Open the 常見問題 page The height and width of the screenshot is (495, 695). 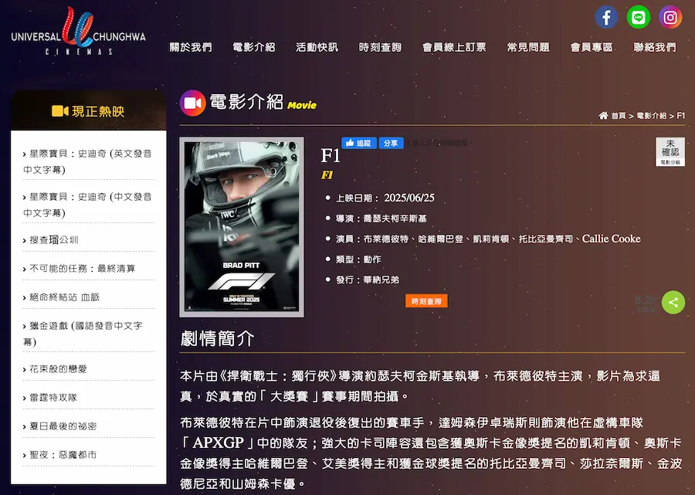(x=528, y=47)
